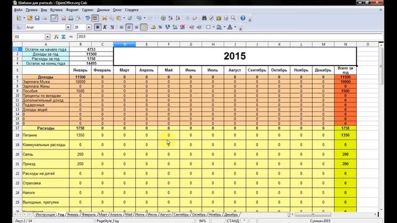Open the Данные menu
The image size is (397, 223).
click(103, 10)
